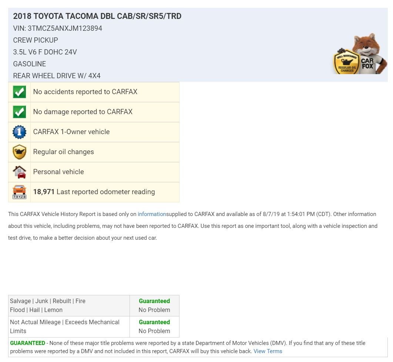Image resolution: width=393 pixels, height=362 pixels.
Task: Click the blue 1-Owner badge icon
Action: point(19,132)
